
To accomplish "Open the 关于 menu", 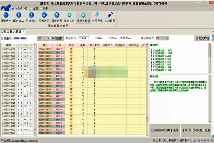I will 44,8.
